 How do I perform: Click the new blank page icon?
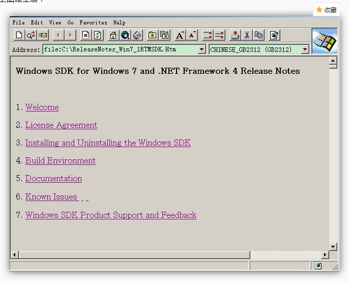pos(19,35)
